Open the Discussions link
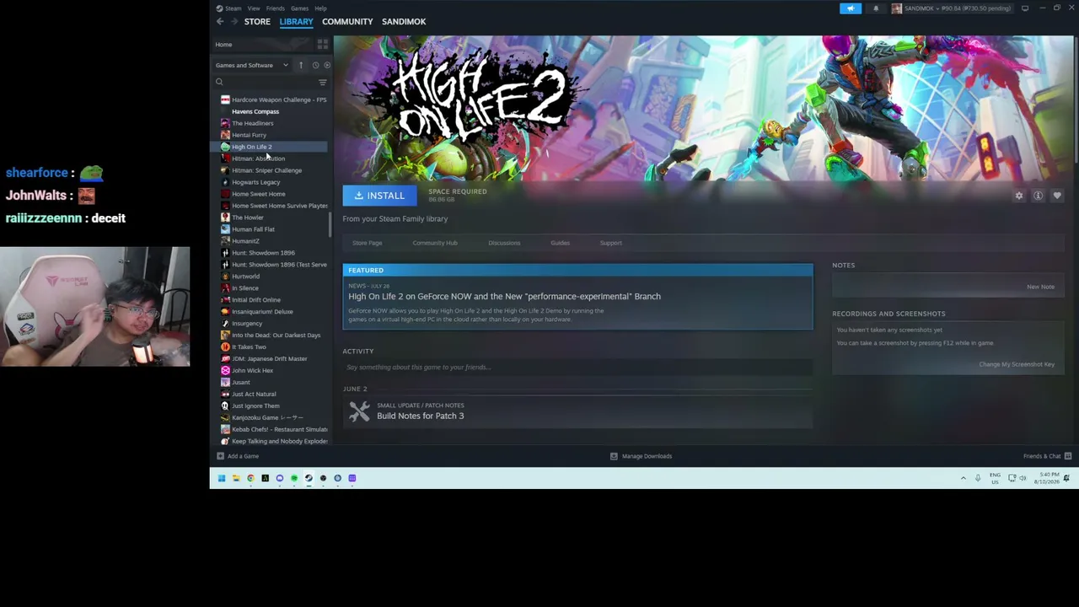This screenshot has width=1079, height=607. click(x=504, y=243)
